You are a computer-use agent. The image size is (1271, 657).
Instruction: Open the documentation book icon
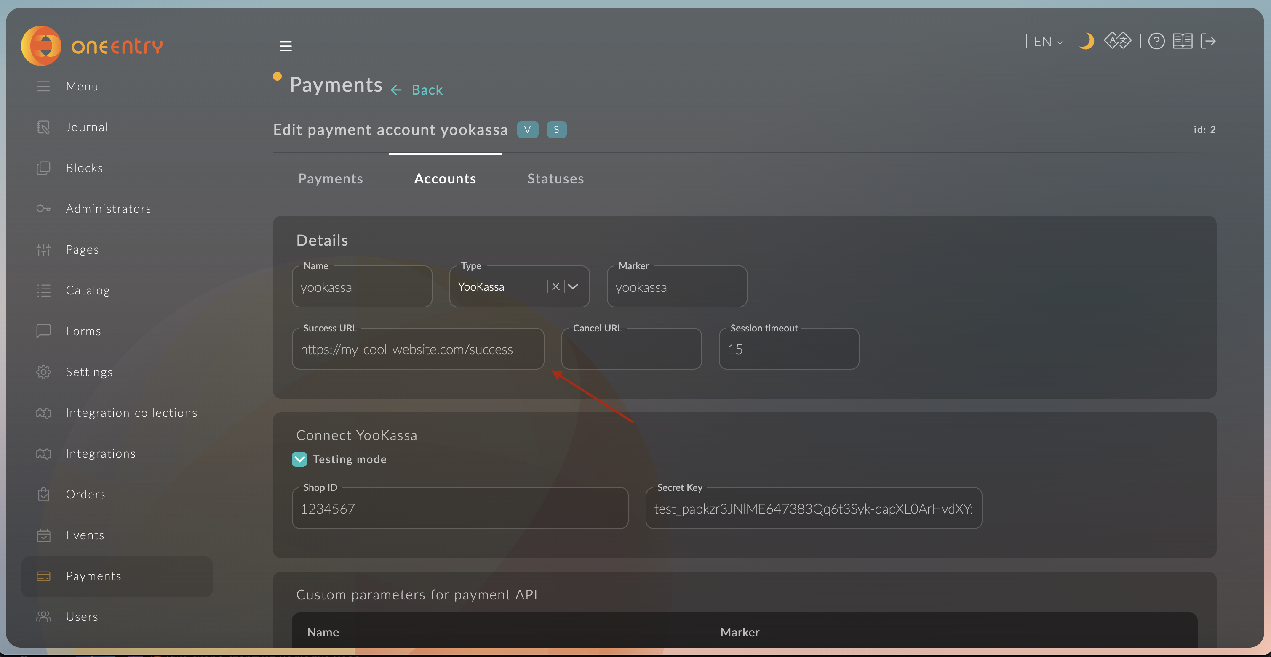[1182, 41]
